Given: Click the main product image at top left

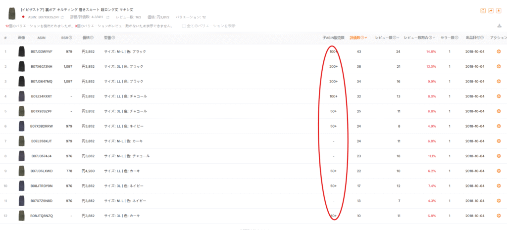Looking at the screenshot, I should (x=12, y=13).
